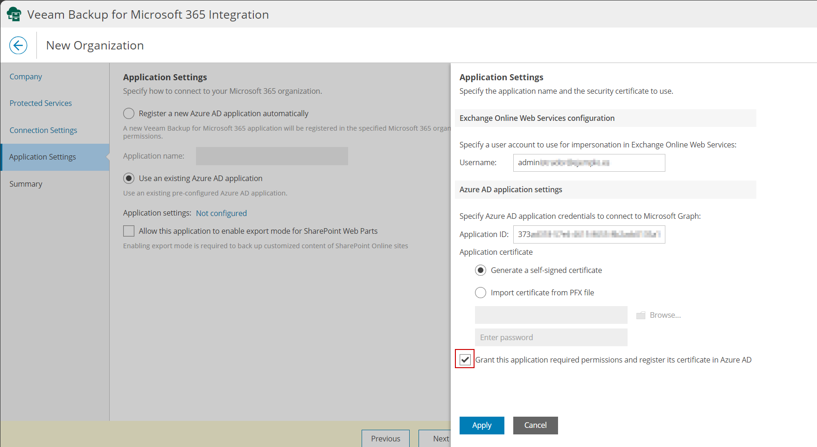The image size is (817, 447).
Task: Go to Protected Services step
Action: point(41,103)
